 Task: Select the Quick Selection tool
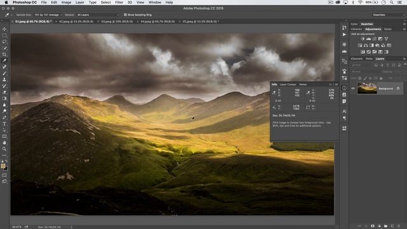pos(4,48)
